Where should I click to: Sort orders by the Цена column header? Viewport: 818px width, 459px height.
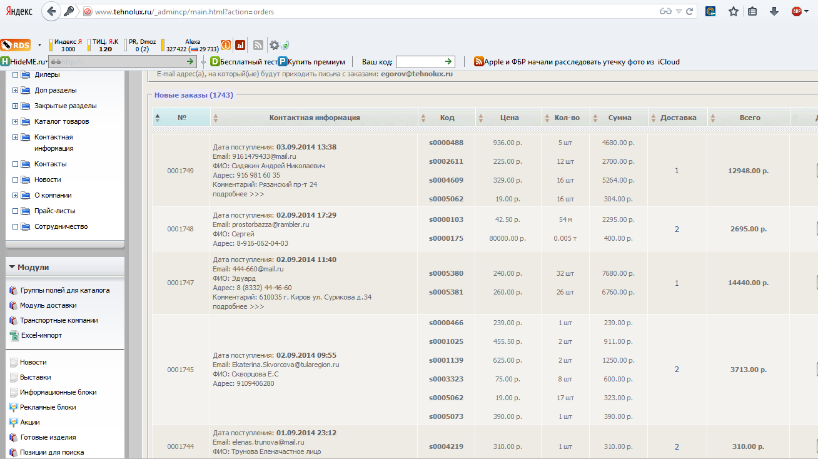point(509,118)
